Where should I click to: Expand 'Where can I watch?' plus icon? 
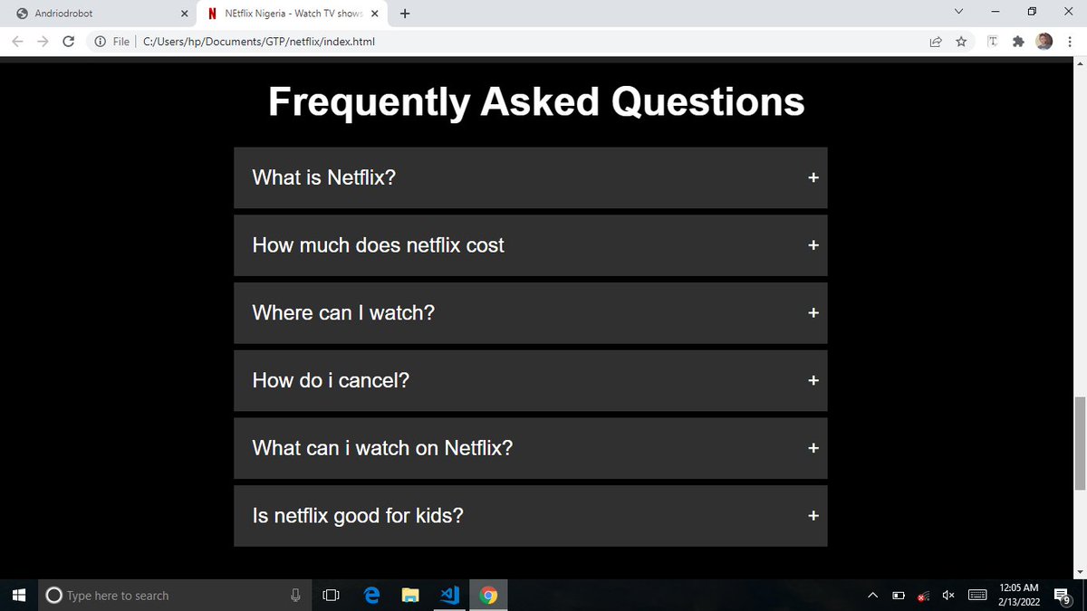coord(813,312)
